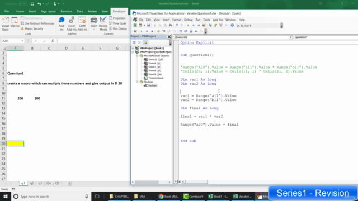358x201 pixels.
Task: Open COM Add-ins dialog
Action: pos(82,23)
